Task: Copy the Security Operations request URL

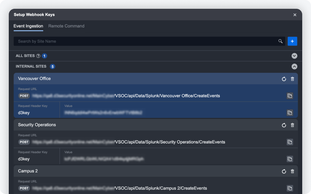Action: 289,142
